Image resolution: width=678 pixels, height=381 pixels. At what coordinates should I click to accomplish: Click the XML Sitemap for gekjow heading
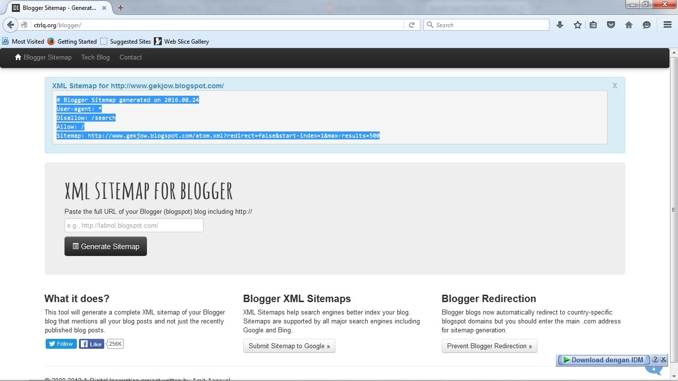pos(138,86)
